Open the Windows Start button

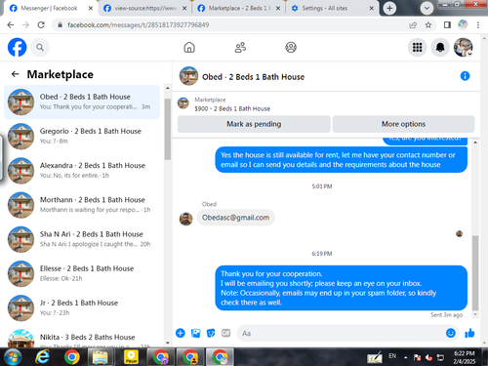(13, 357)
